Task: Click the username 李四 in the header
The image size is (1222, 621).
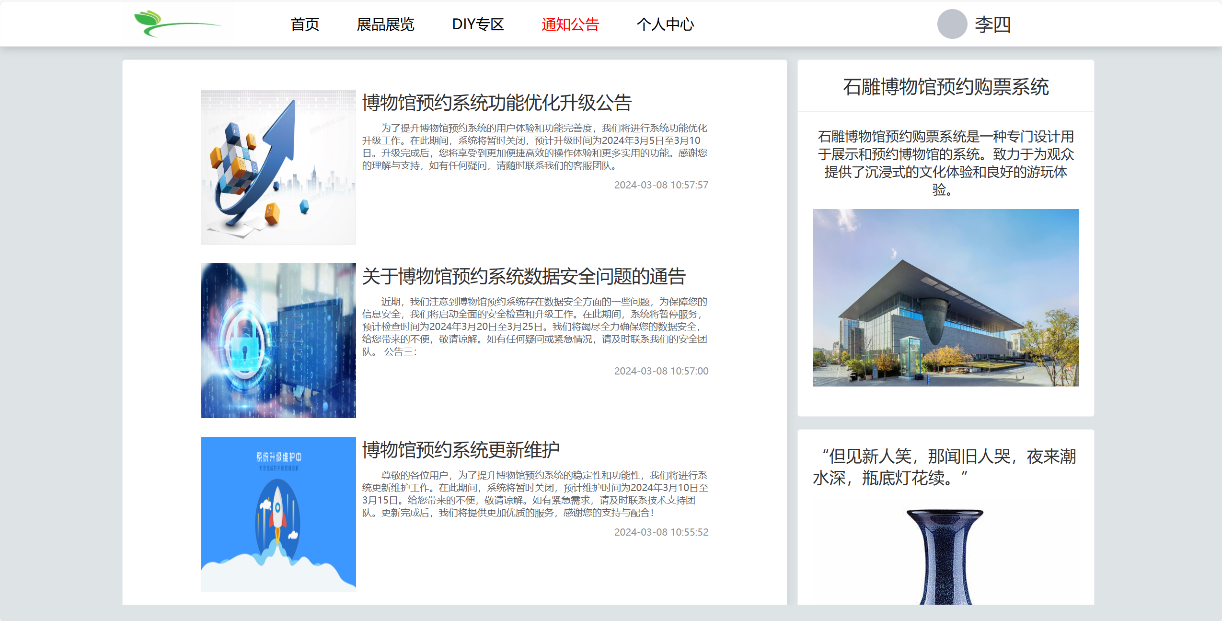Action: 992,24
